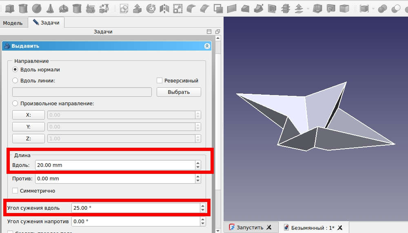Increase the 'Против' length value
This screenshot has height=233, width=408.
pyautogui.click(x=198, y=176)
